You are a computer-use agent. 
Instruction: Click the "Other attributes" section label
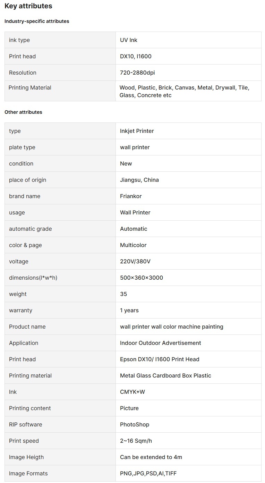point(23,112)
